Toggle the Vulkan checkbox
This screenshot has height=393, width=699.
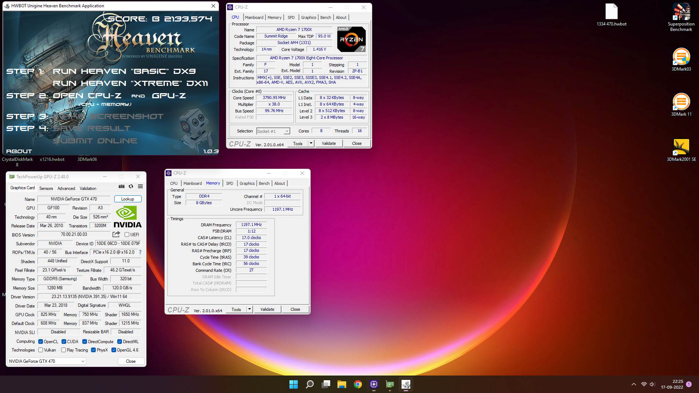41,350
